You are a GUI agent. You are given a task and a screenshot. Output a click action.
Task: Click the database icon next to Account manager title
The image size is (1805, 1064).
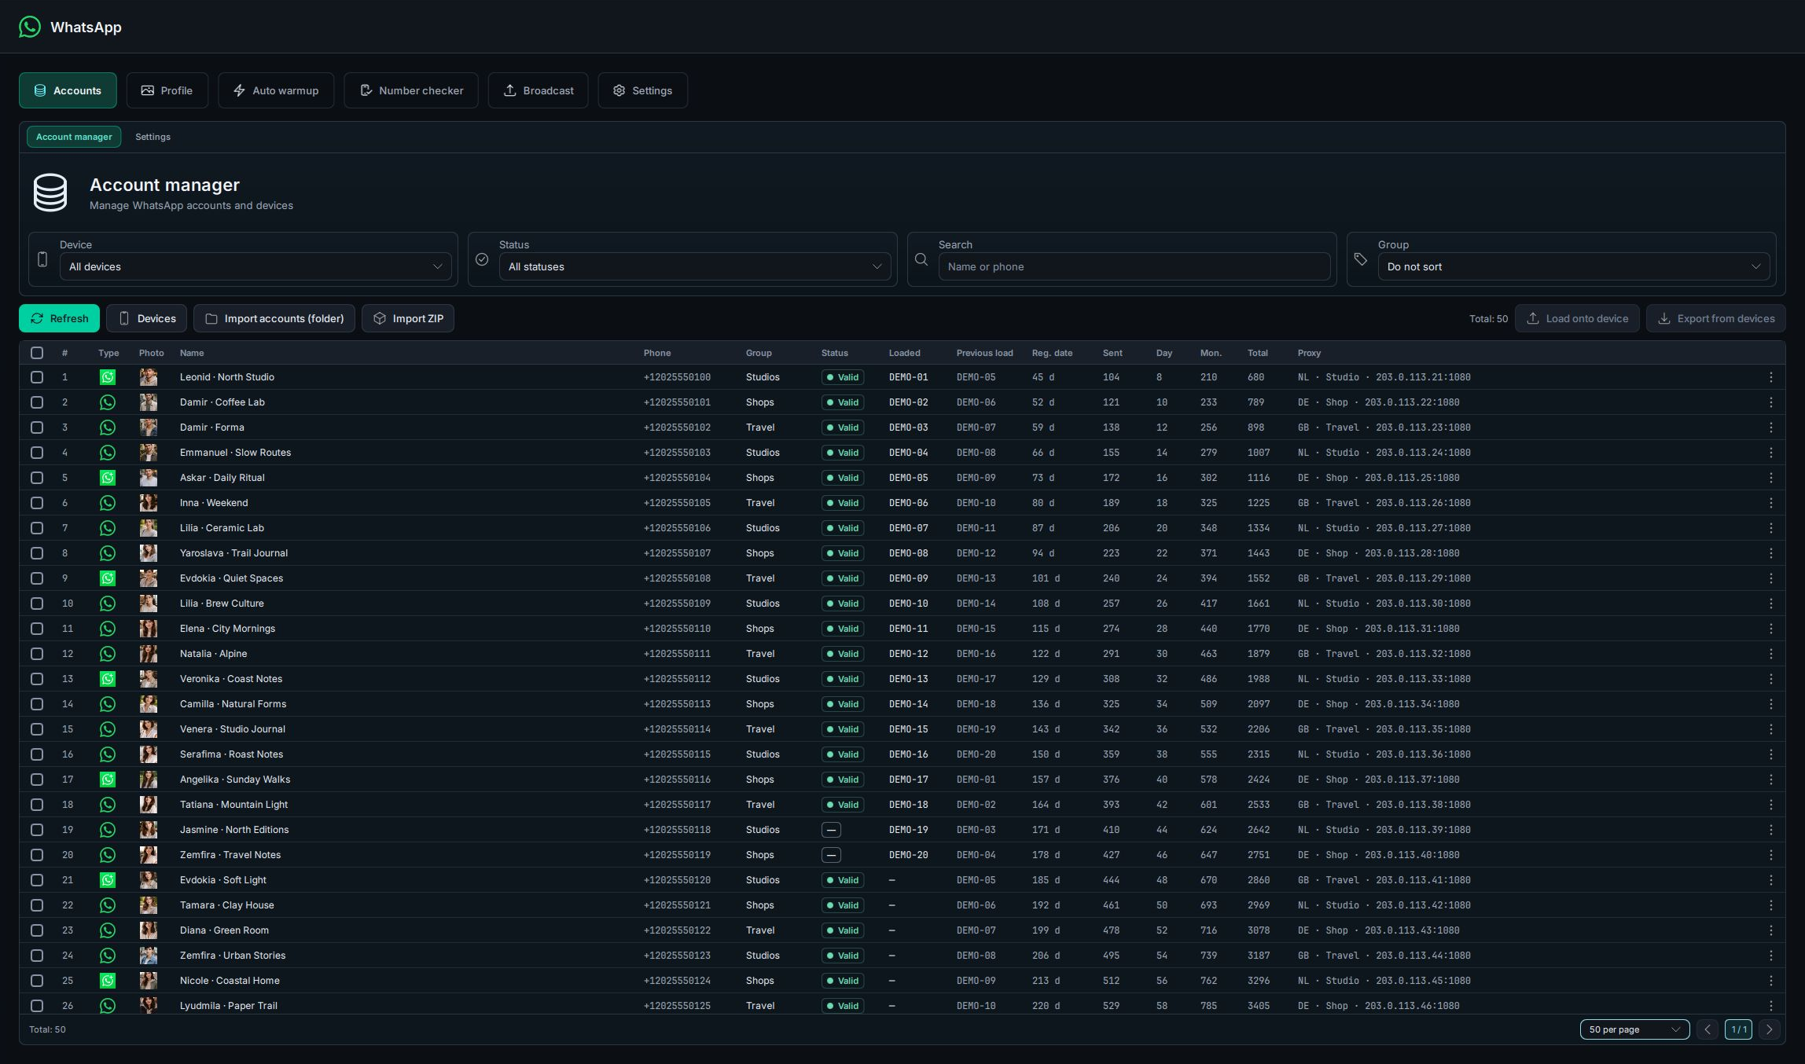pyautogui.click(x=50, y=193)
